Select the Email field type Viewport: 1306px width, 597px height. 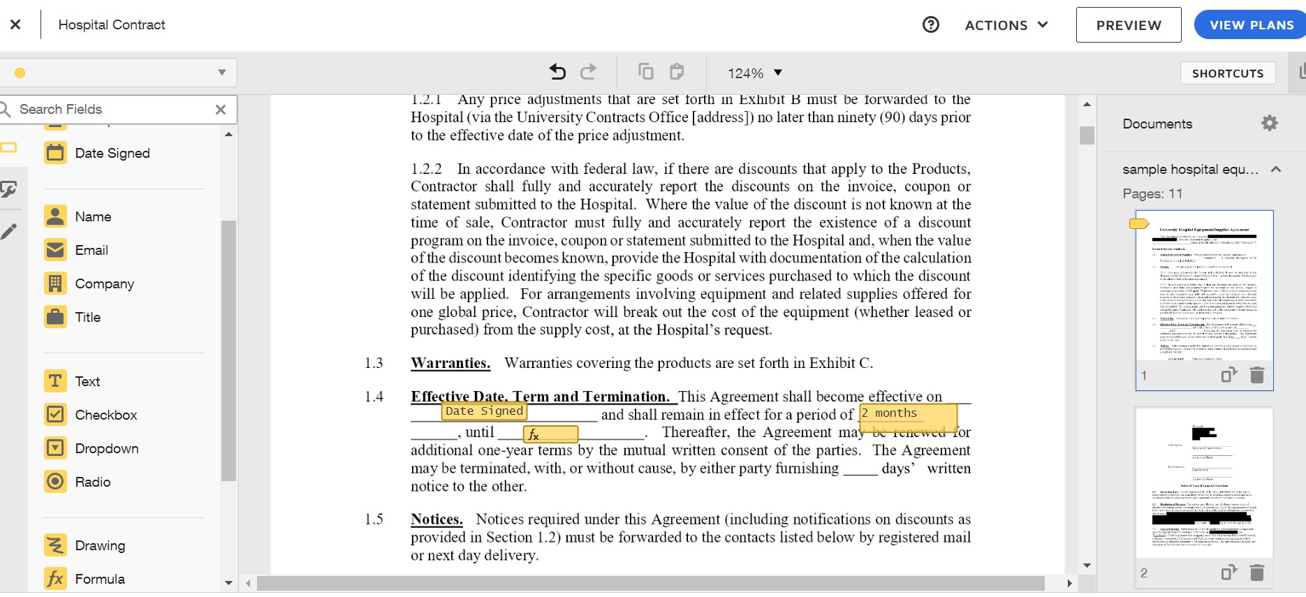click(x=77, y=250)
